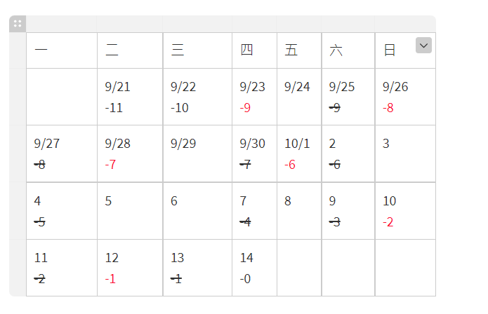Screen dimensions: 488x314
Task: Click the column selector bar above 二 column
Action: [129, 24]
